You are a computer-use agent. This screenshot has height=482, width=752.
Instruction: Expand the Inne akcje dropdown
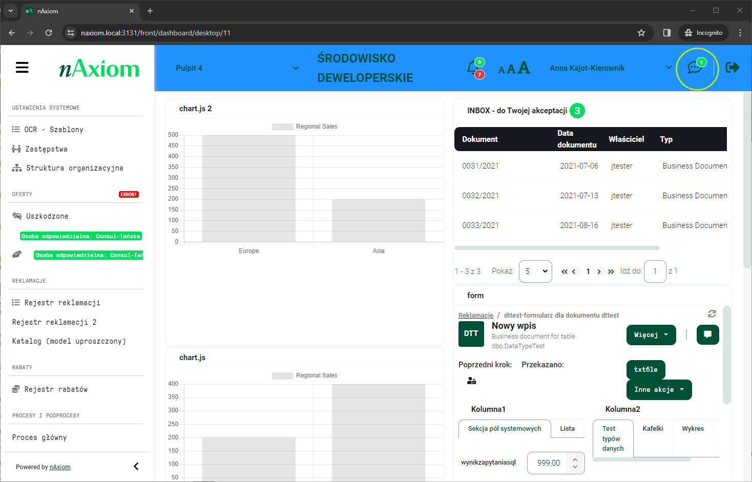pyautogui.click(x=659, y=390)
